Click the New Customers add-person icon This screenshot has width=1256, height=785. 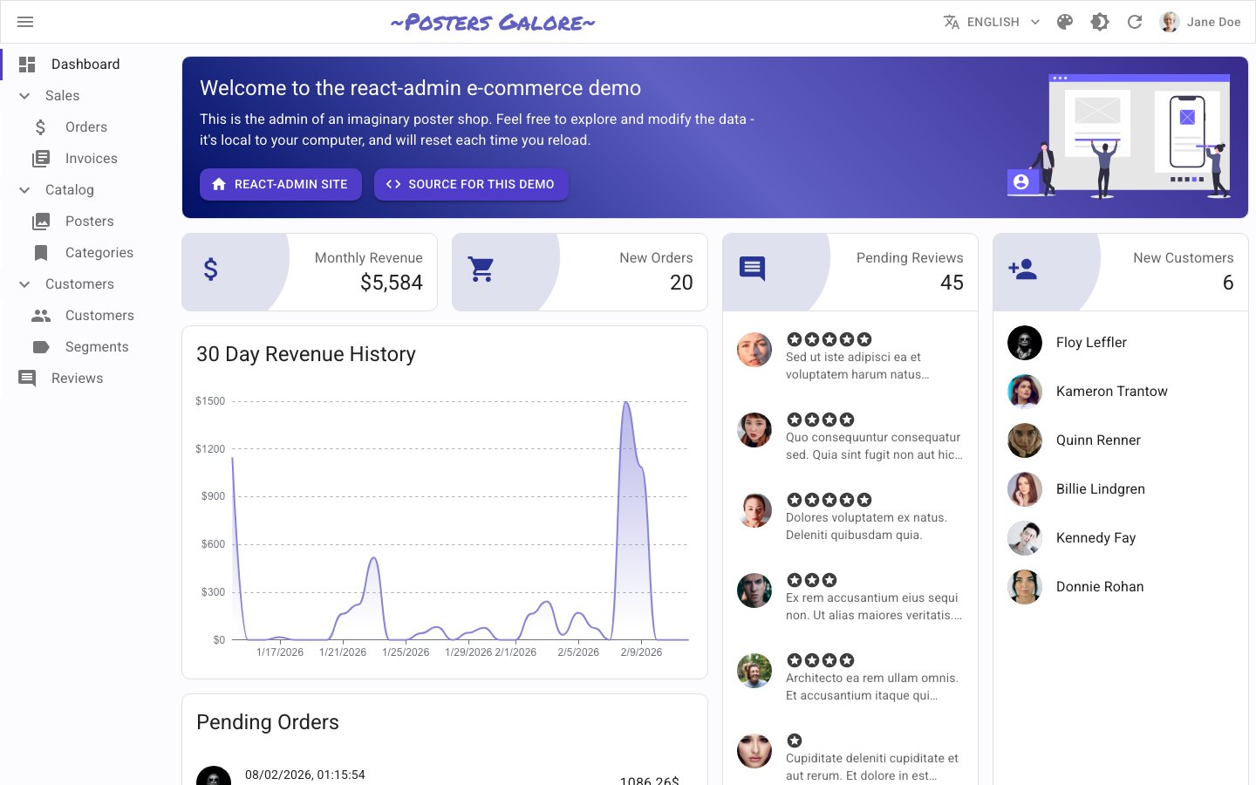click(1022, 270)
